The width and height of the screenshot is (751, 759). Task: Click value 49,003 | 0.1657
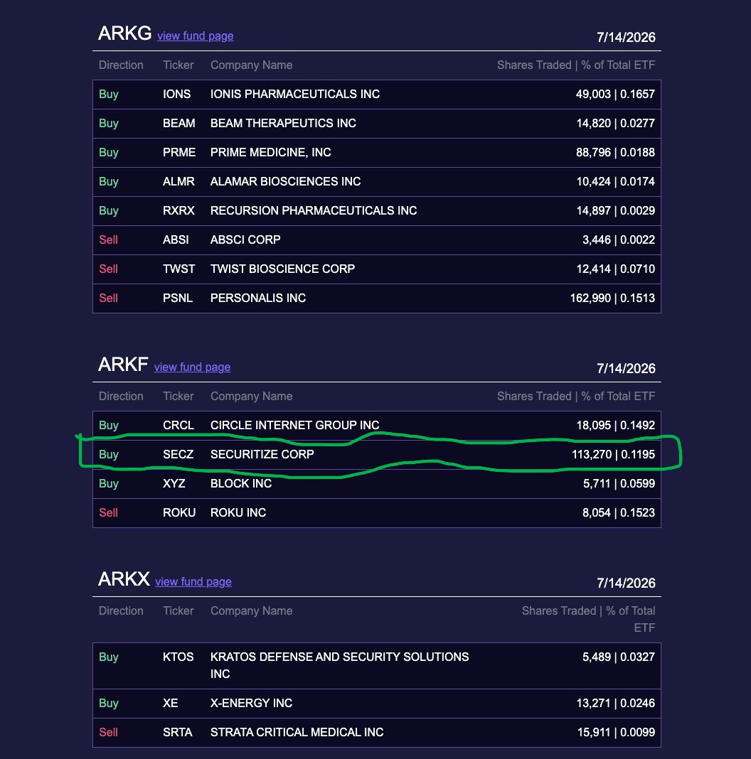[615, 94]
